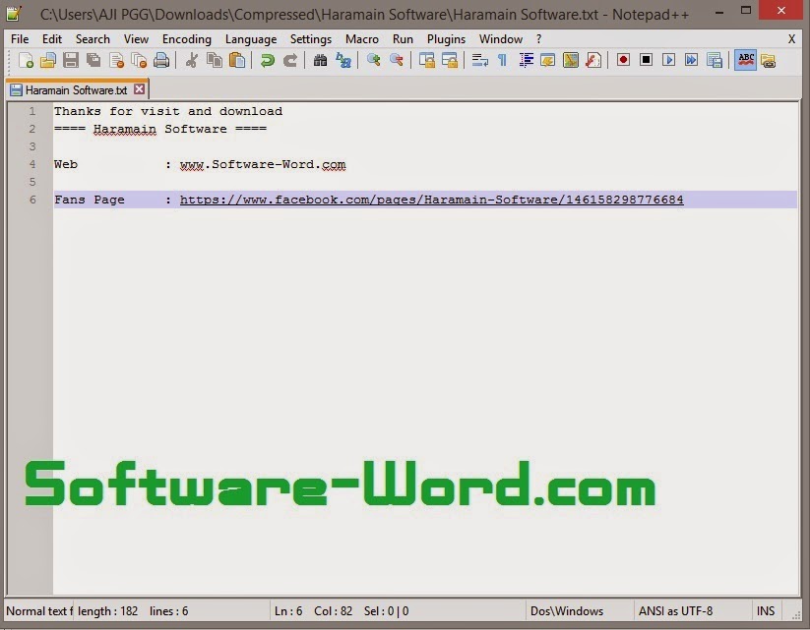810x630 pixels.
Task: Click 'length : 182' in the status bar
Action: coord(108,611)
